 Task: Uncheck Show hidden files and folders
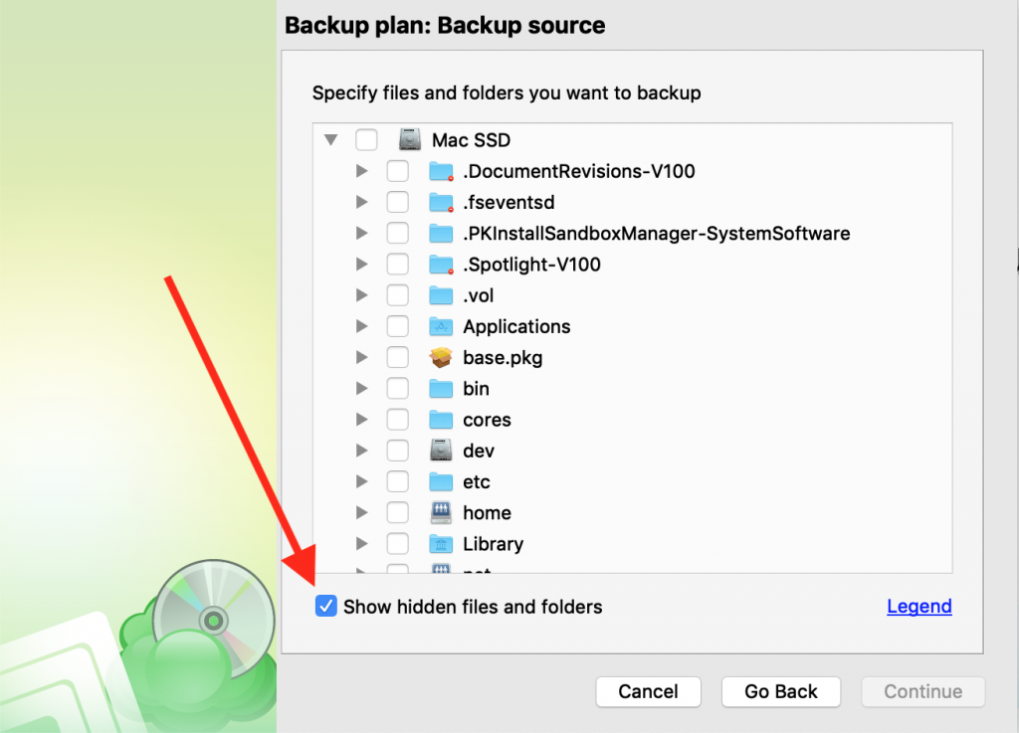pos(325,606)
